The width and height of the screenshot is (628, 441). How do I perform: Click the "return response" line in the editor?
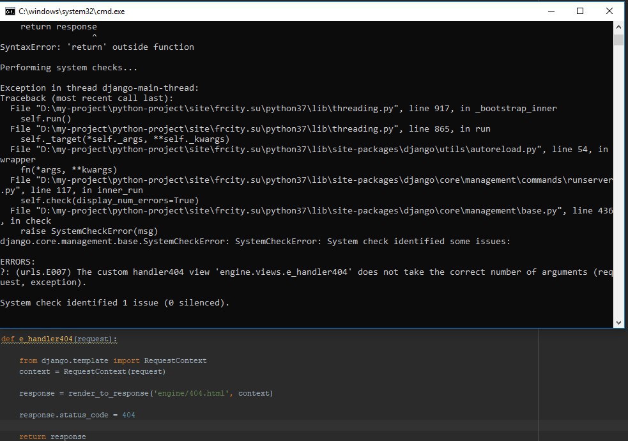tap(52, 436)
